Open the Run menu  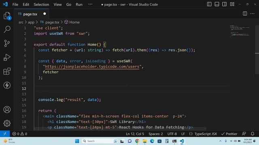point(79,4)
